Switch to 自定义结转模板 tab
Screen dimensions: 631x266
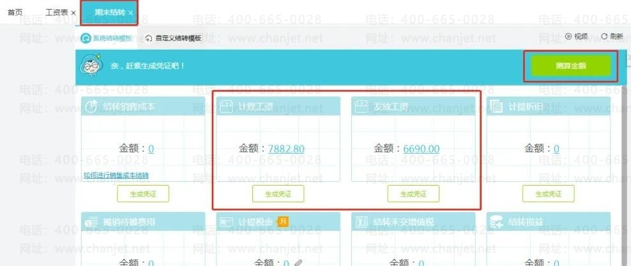[173, 38]
